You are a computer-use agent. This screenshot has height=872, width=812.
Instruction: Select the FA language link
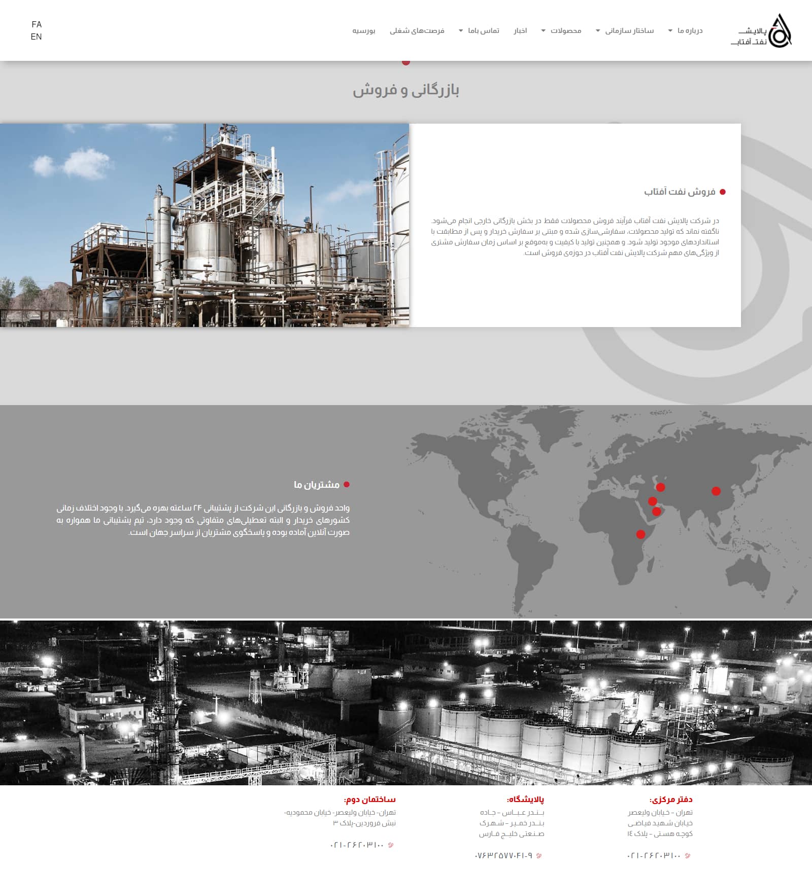(x=37, y=24)
